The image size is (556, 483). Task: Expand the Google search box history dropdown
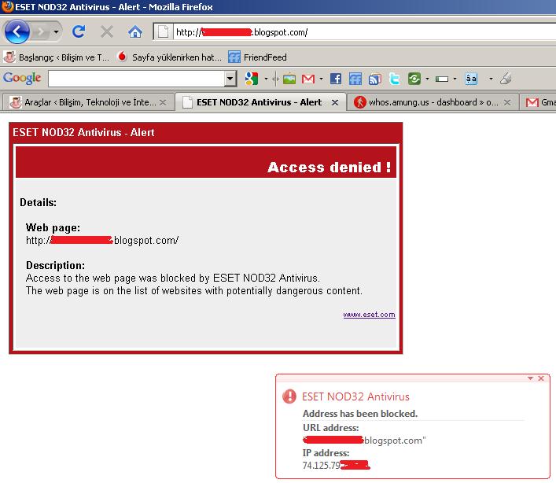pos(230,79)
